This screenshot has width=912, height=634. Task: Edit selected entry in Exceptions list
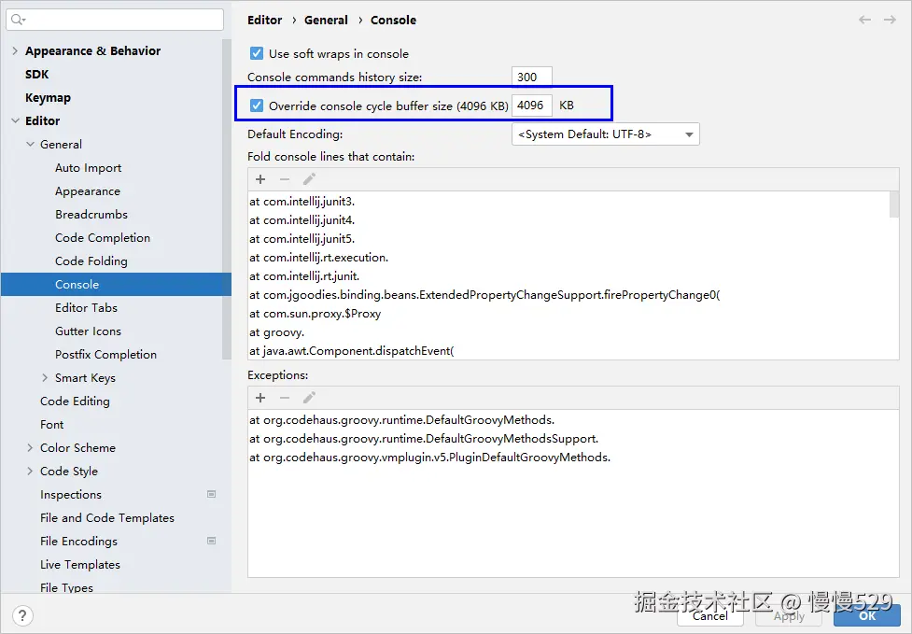pyautogui.click(x=309, y=398)
